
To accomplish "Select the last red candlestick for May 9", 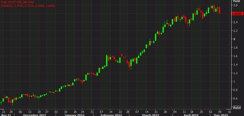I will (x=220, y=10).
